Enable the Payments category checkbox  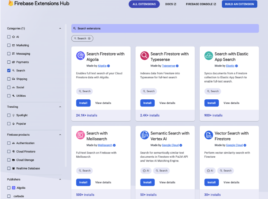(9, 62)
